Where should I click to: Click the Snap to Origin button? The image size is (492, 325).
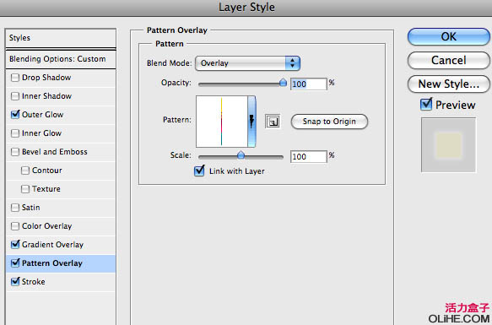(x=329, y=122)
